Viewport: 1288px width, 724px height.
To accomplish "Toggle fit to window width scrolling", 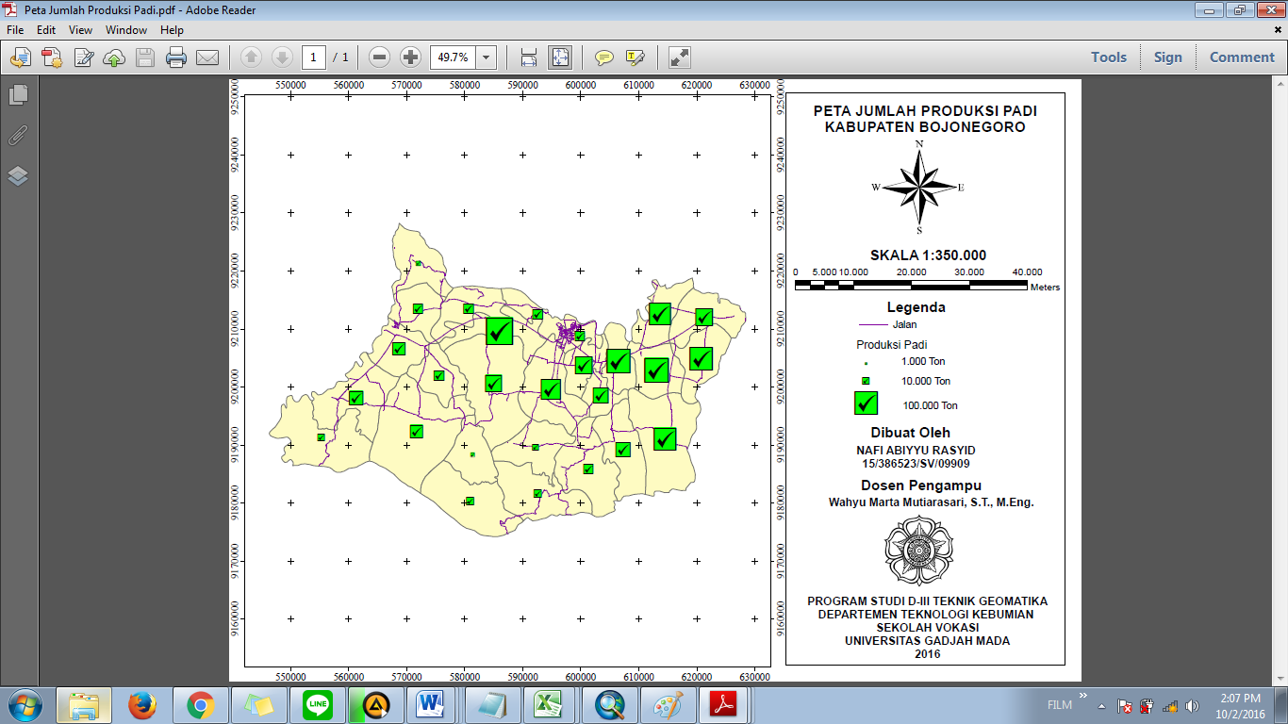I will pos(529,58).
